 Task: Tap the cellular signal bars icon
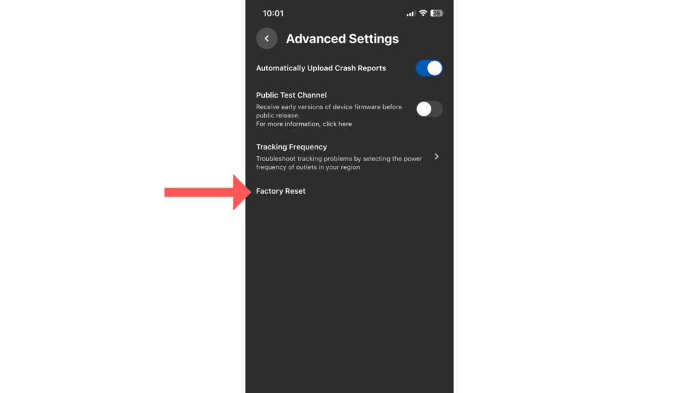[x=410, y=14]
